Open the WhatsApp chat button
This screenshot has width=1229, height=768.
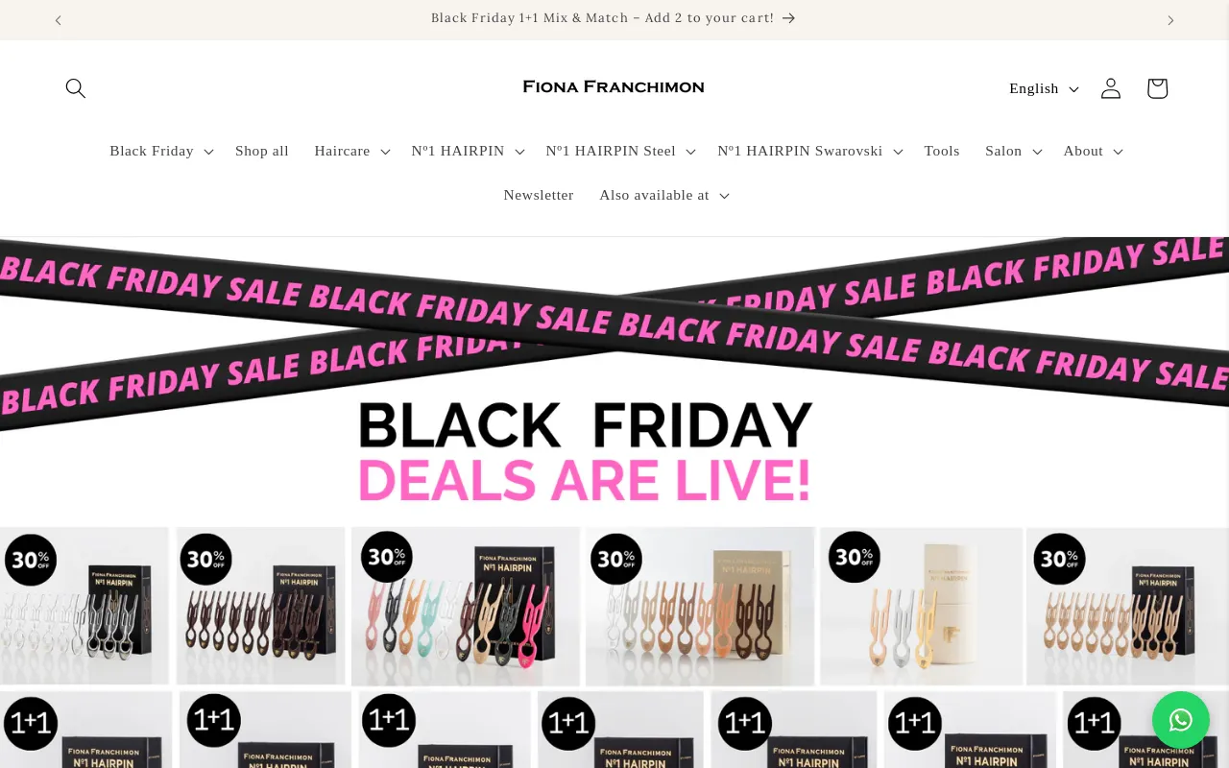pos(1181,720)
